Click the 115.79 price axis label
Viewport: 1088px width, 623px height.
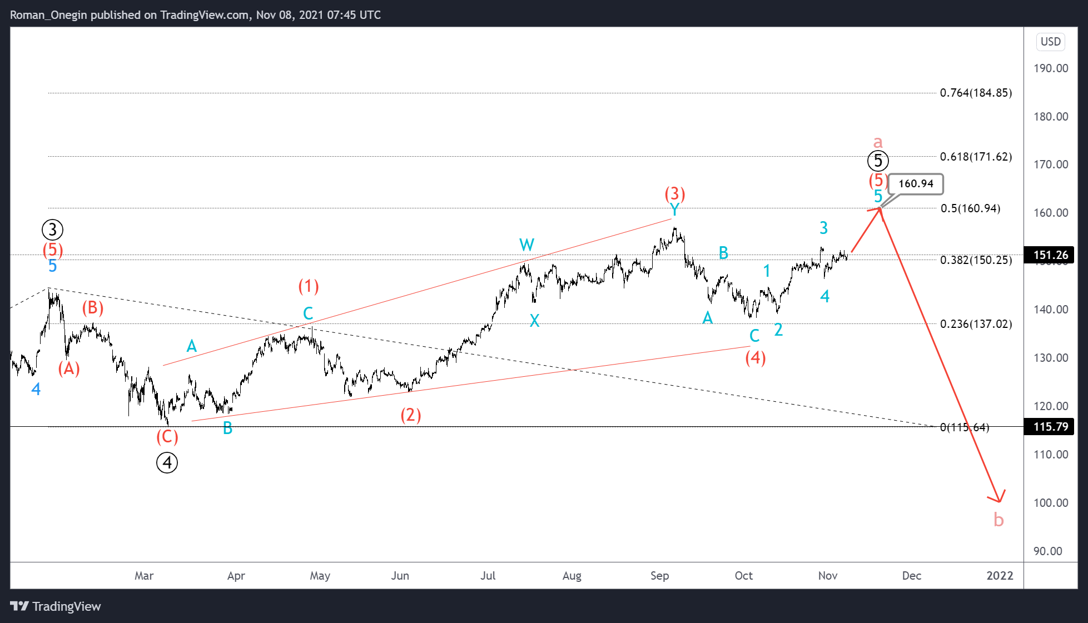tap(1050, 427)
